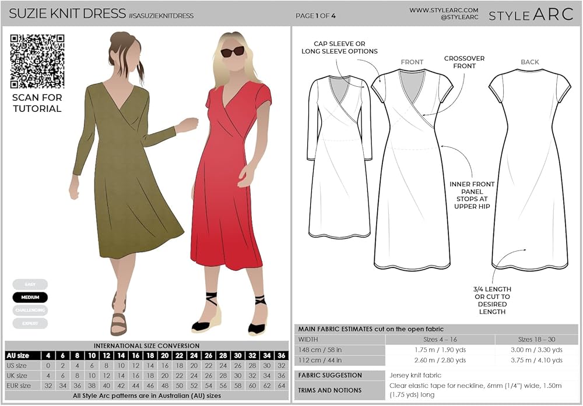The height and width of the screenshot is (406, 583).
Task: Click the SUZIE KNIT DRESS title
Action: pyautogui.click(x=67, y=13)
